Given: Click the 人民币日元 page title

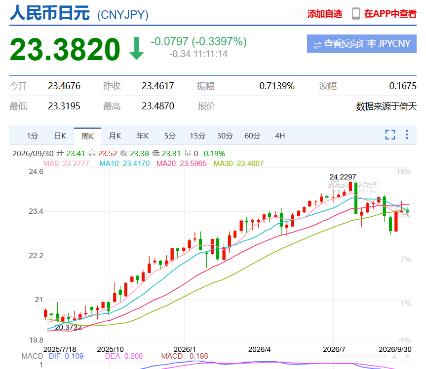Looking at the screenshot, I should point(50,13).
